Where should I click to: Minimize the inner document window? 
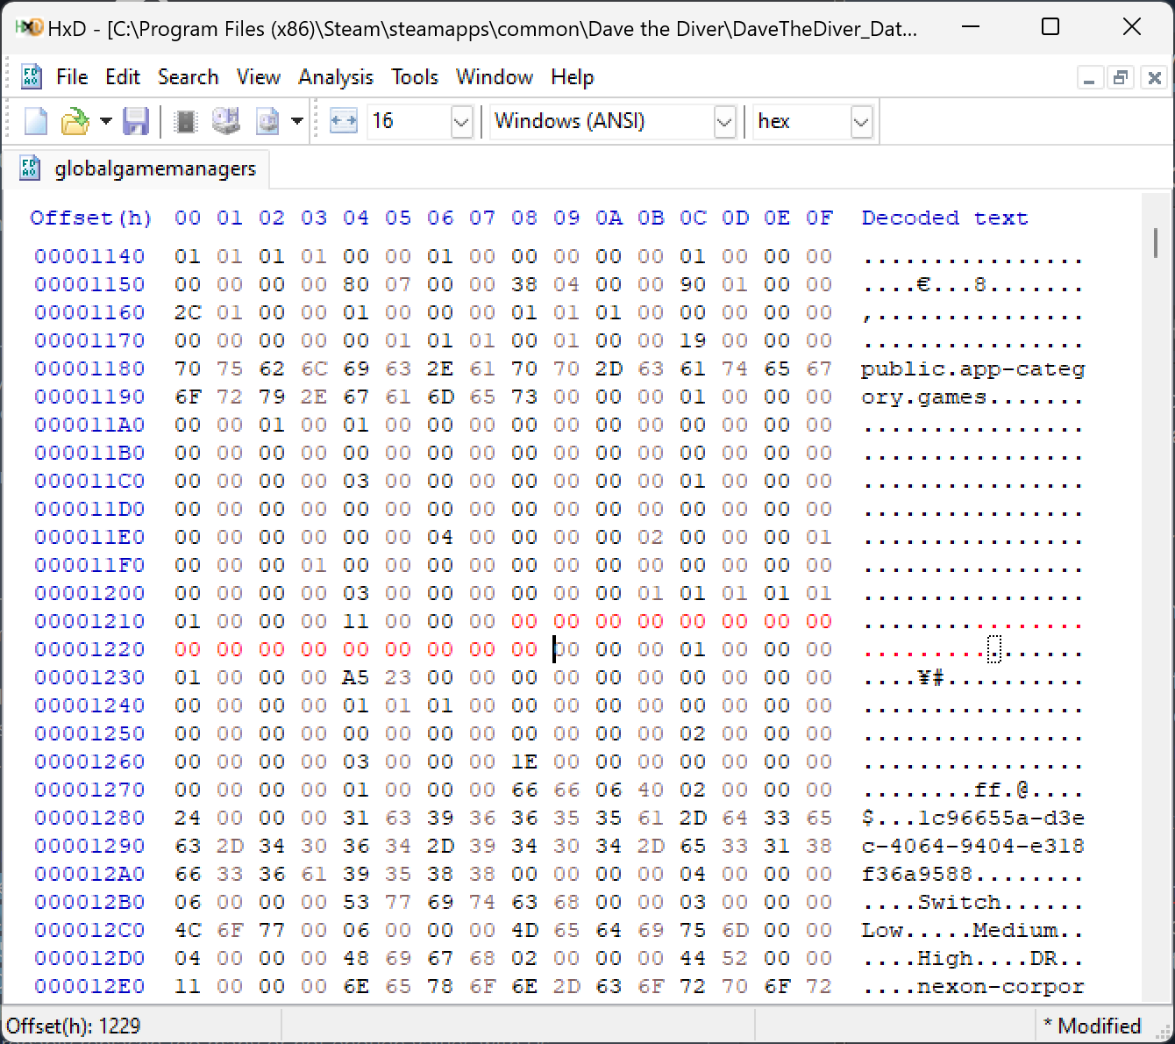pos(1089,78)
